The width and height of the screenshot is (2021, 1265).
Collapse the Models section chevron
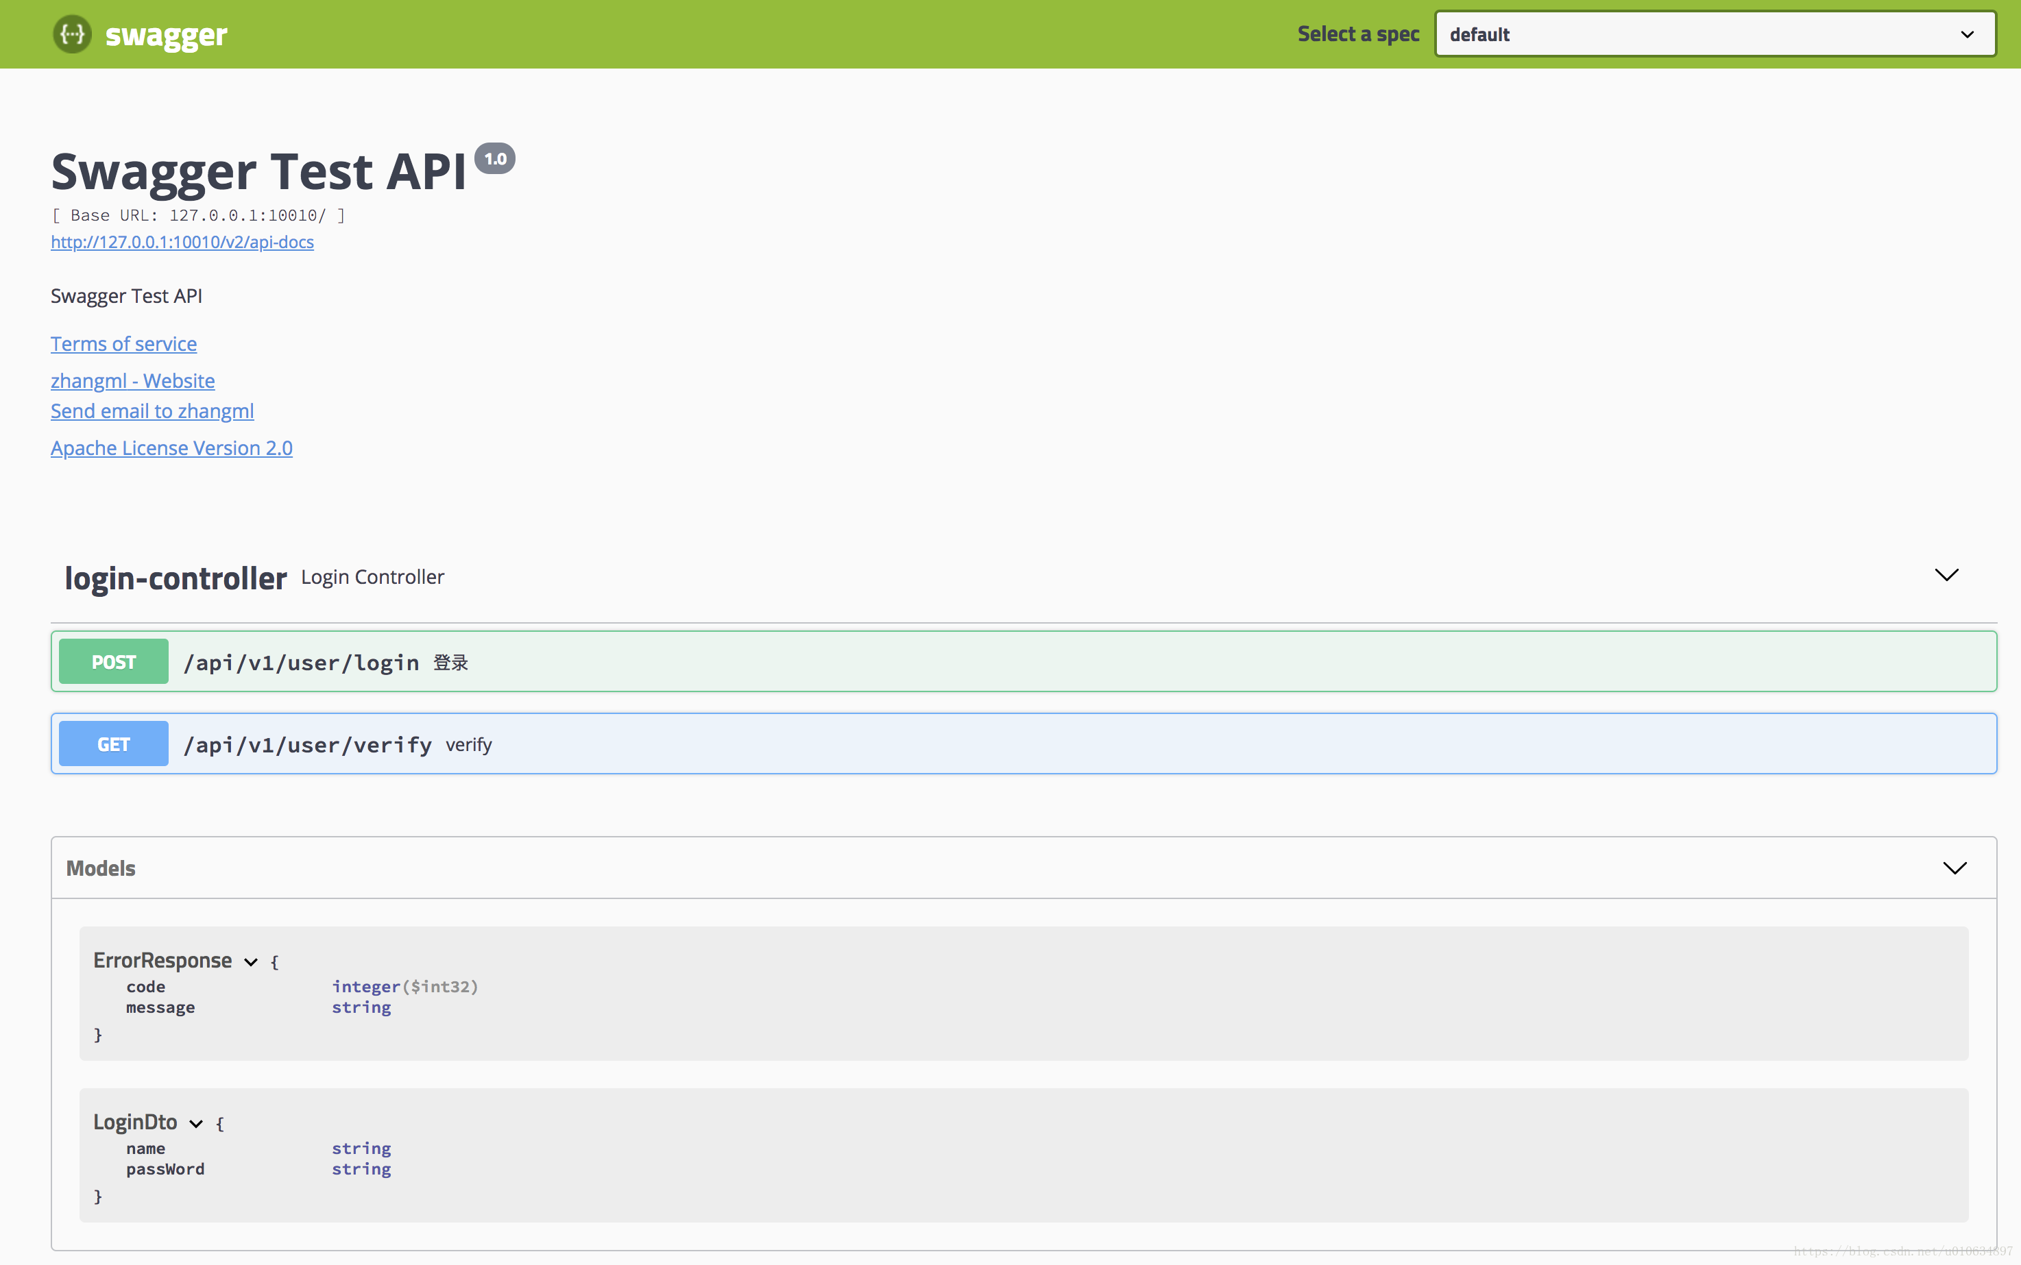[1954, 868]
